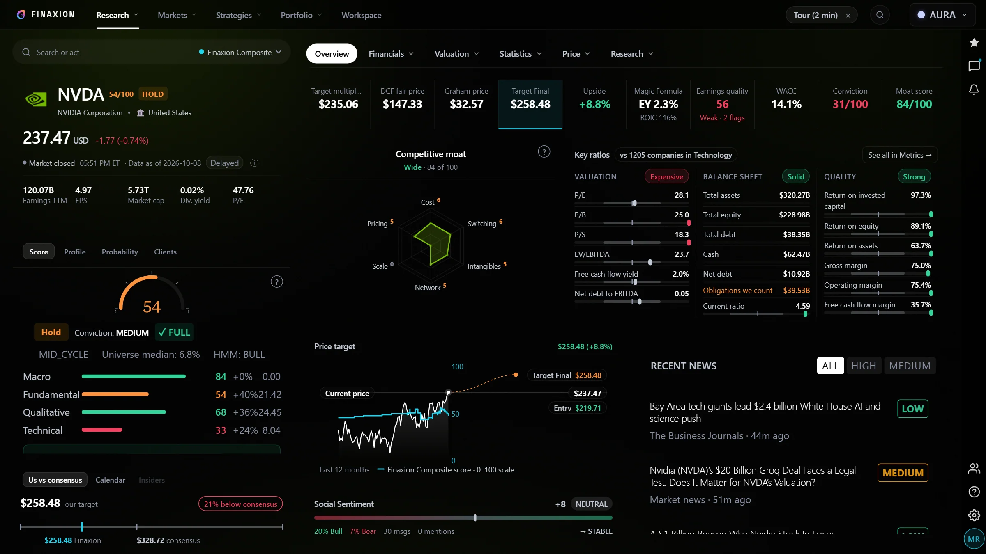Image resolution: width=986 pixels, height=554 pixels.
Task: Click the favorites star icon in the sidebar
Action: (x=974, y=42)
